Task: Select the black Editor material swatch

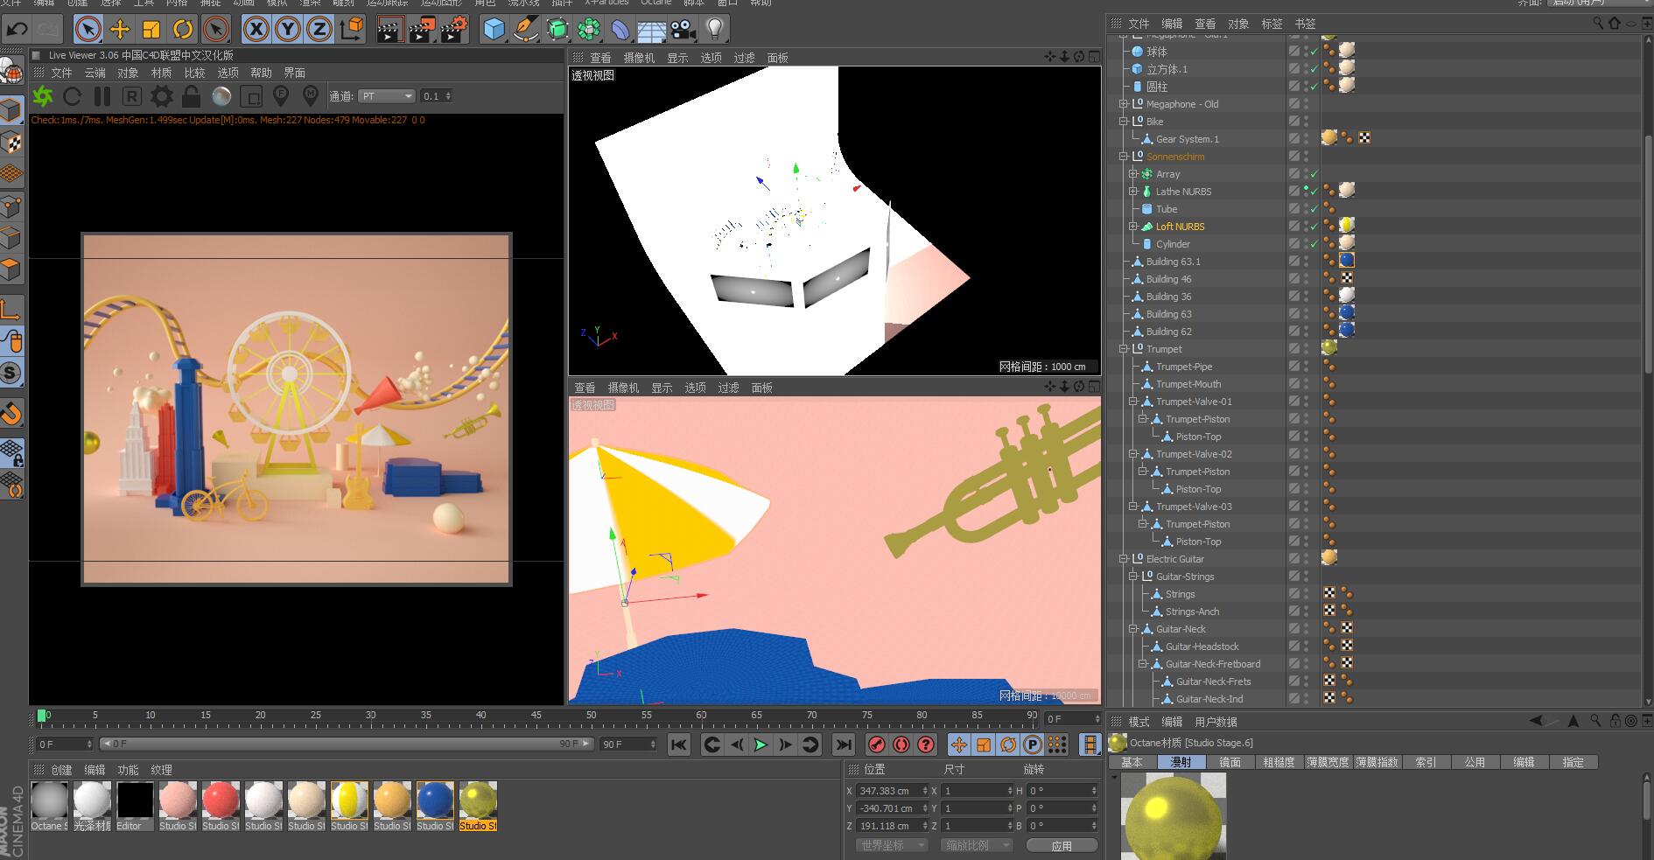Action: 135,807
